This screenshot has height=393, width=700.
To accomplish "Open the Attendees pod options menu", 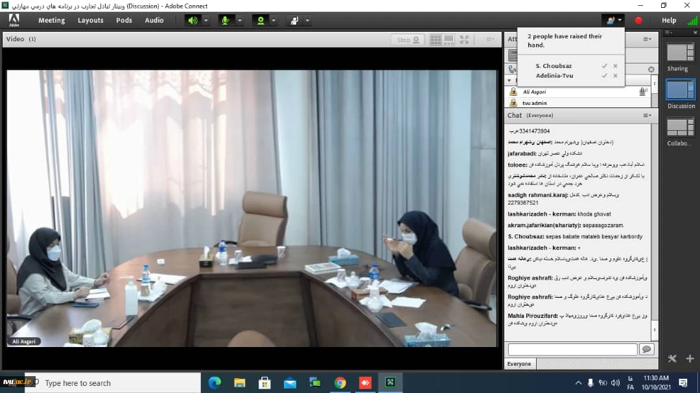I will pos(647,39).
